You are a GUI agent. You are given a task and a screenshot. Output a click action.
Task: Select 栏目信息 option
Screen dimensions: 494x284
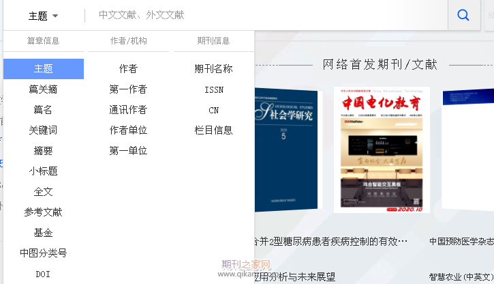[x=213, y=130]
